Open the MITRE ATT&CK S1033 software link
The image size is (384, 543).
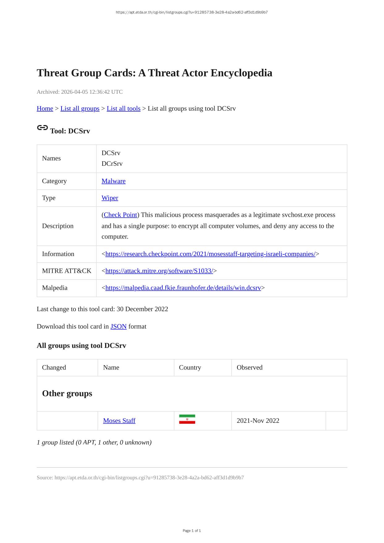click(x=159, y=271)
